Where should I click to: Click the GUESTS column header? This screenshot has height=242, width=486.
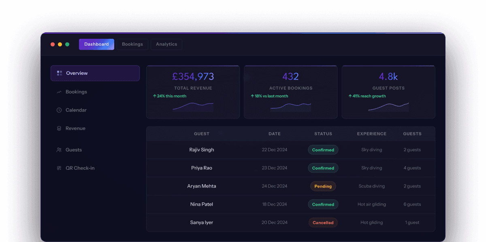coord(412,134)
